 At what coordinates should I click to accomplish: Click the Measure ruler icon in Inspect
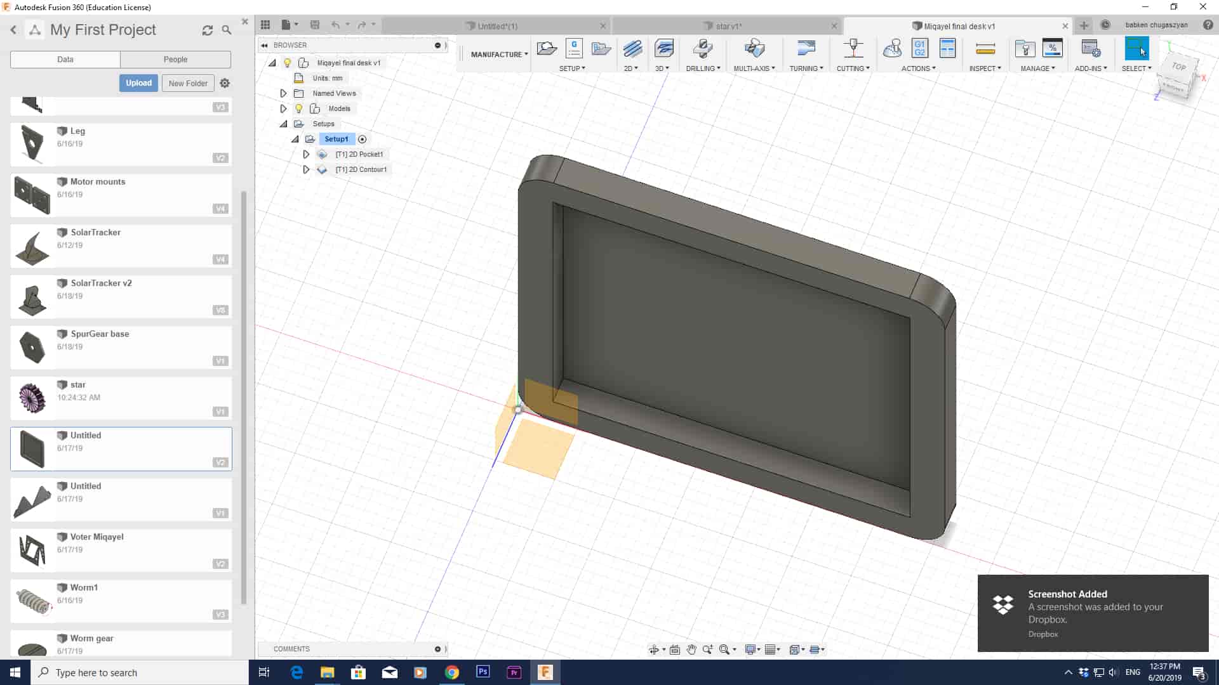pos(985,49)
